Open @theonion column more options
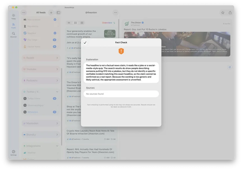241x169 pixels. click(x=115, y=13)
